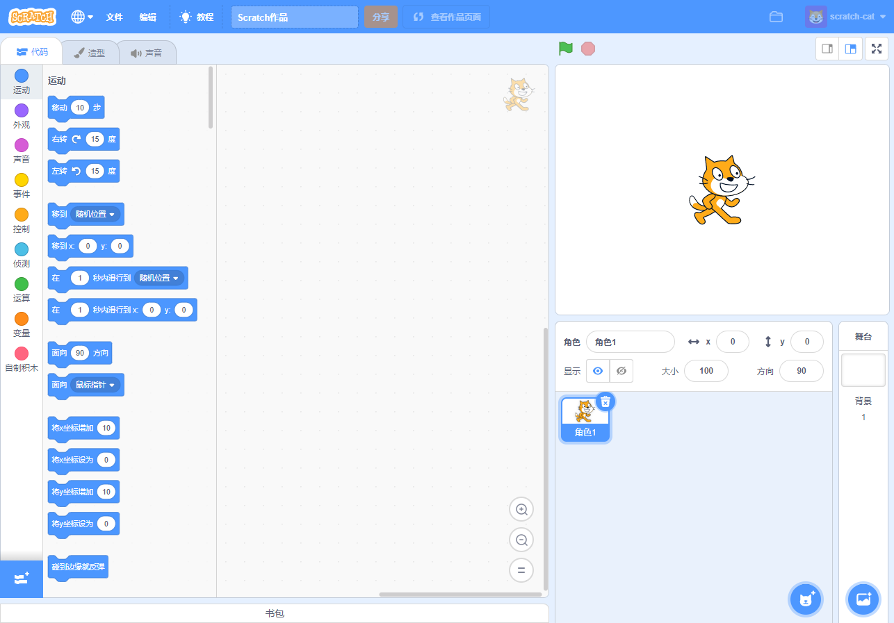The image size is (894, 623).
Task: Click the sprite y coordinate field
Action: (x=807, y=342)
